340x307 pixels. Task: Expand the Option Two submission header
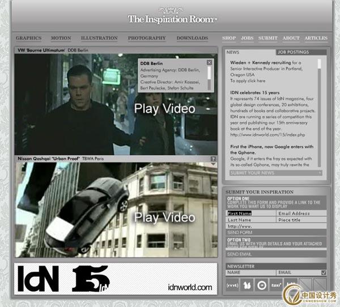[x=276, y=242]
